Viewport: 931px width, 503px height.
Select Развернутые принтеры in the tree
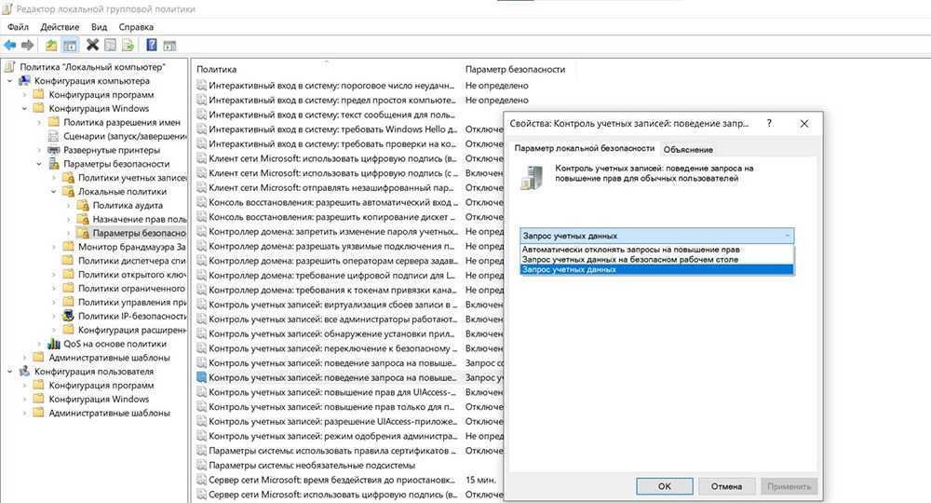103,150
